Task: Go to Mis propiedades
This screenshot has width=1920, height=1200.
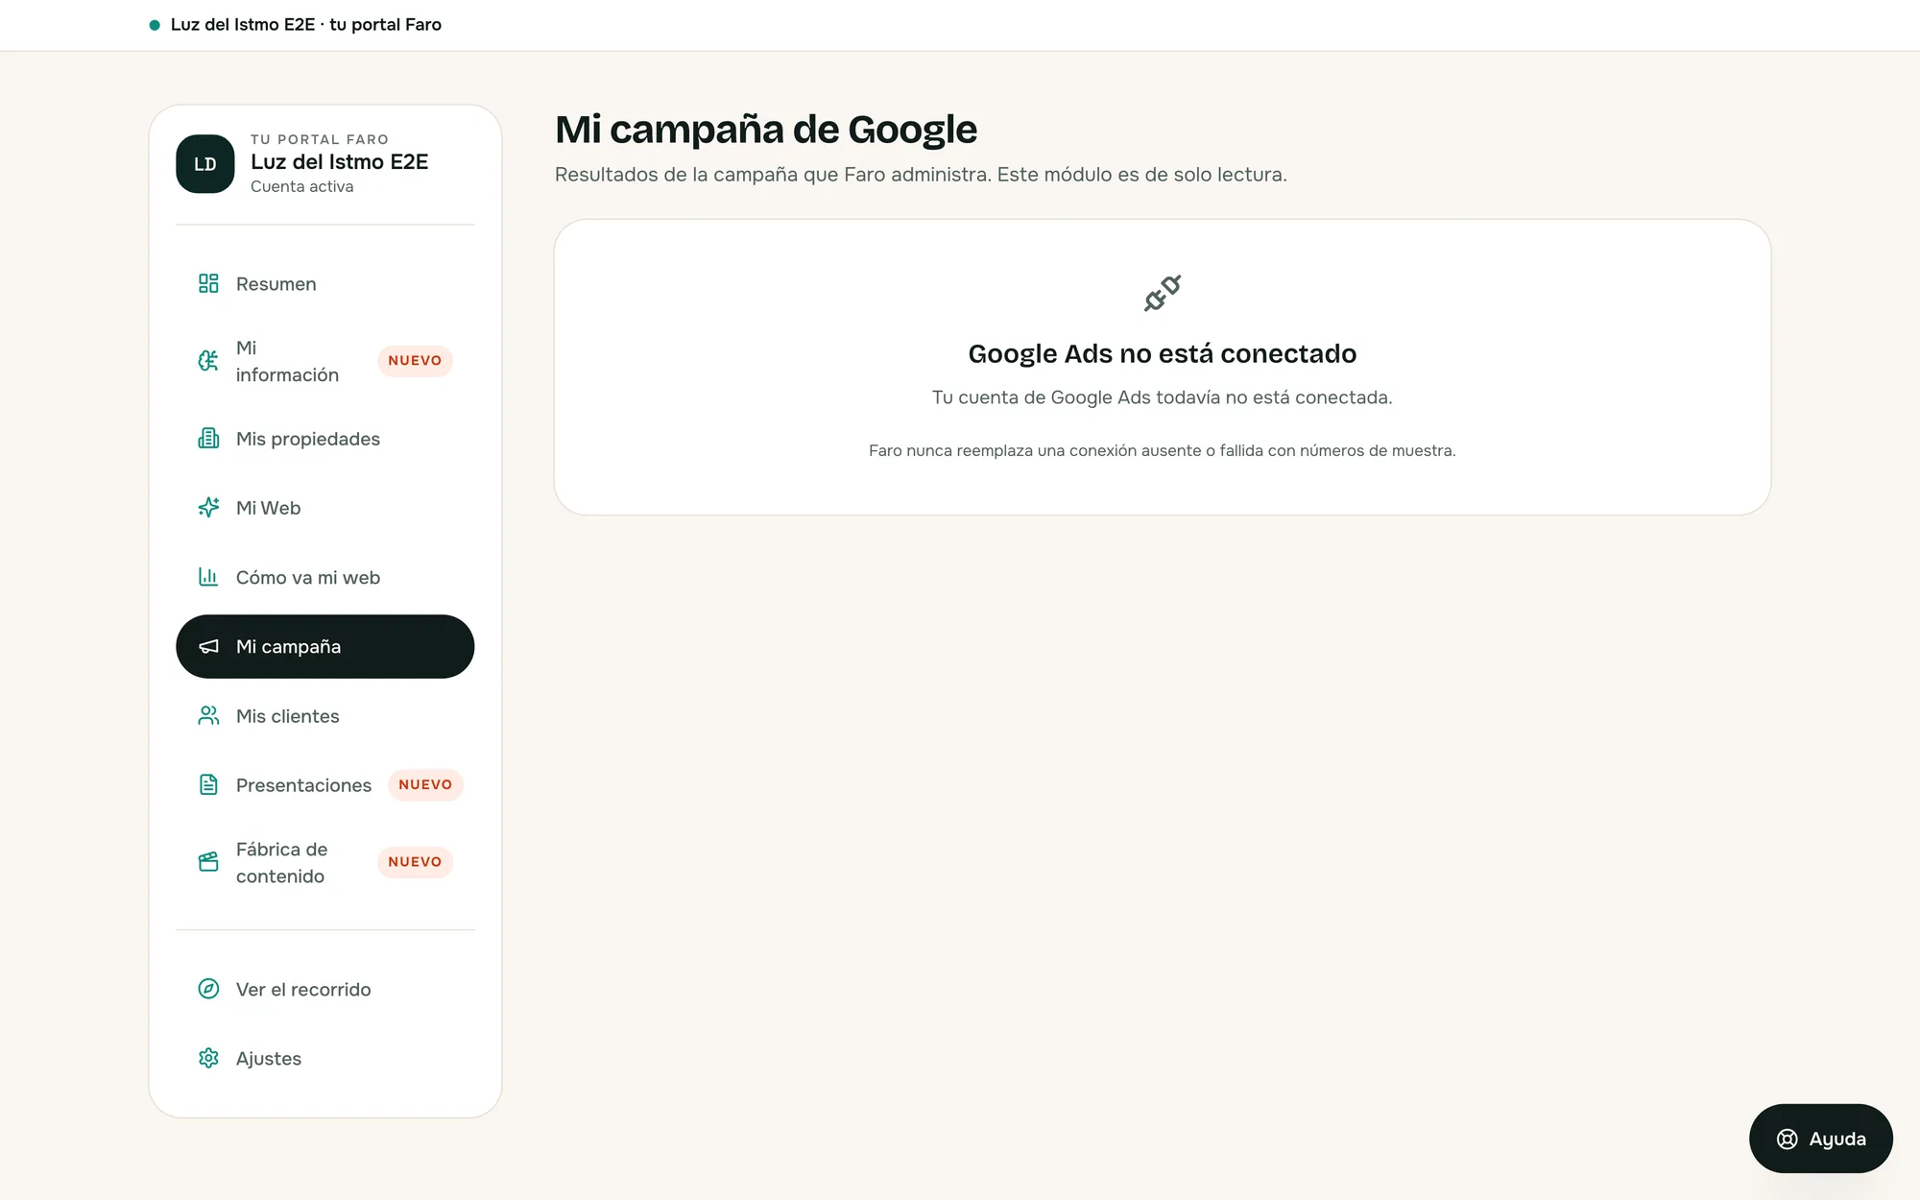Action: click(325, 439)
